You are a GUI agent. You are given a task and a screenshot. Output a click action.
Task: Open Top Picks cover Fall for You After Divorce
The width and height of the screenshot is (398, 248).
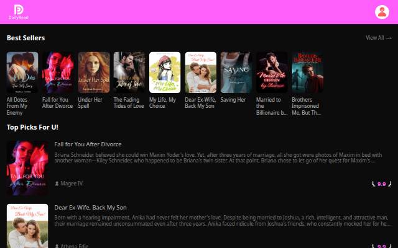click(x=27, y=169)
